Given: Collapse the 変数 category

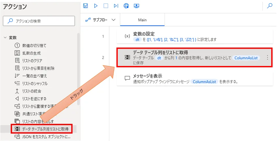Looking at the screenshot, I should pos(5,38).
